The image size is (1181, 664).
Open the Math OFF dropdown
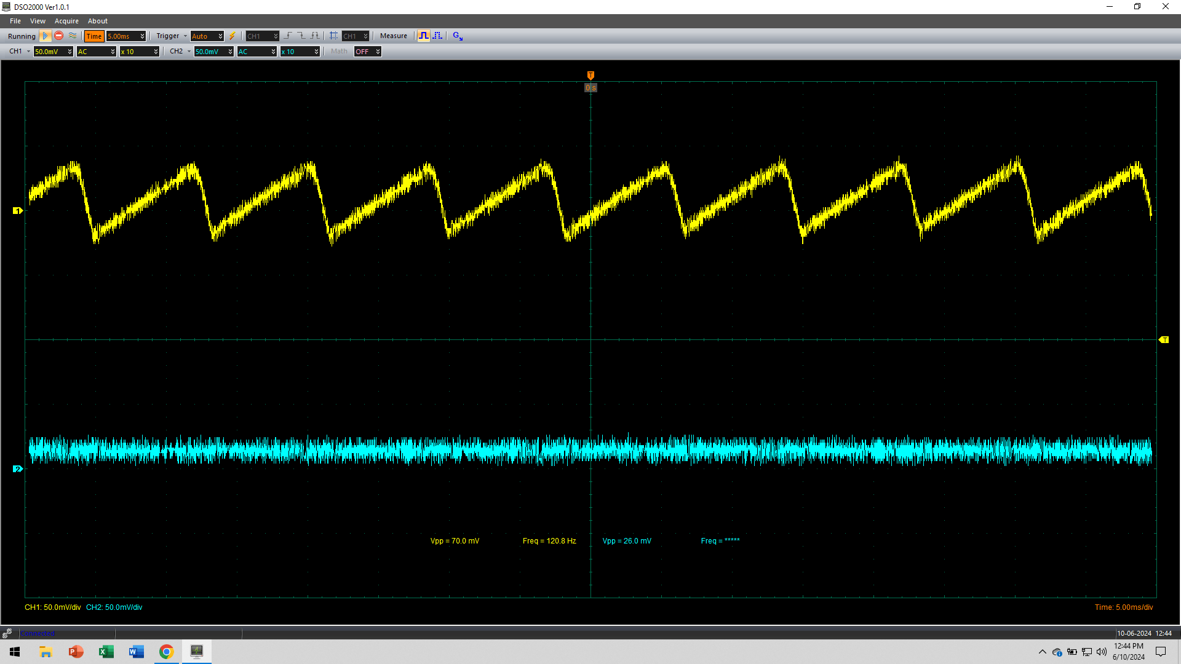(368, 52)
